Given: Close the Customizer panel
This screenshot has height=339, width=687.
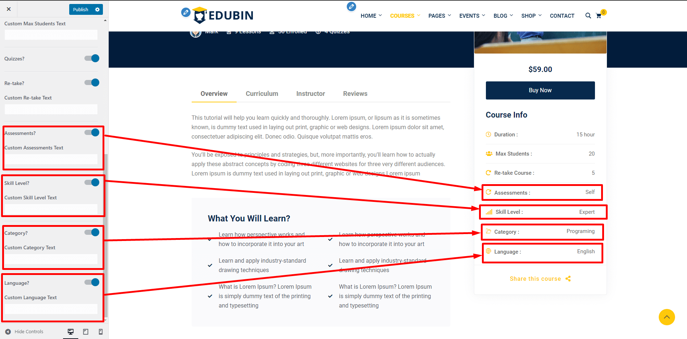Looking at the screenshot, I should (x=9, y=9).
